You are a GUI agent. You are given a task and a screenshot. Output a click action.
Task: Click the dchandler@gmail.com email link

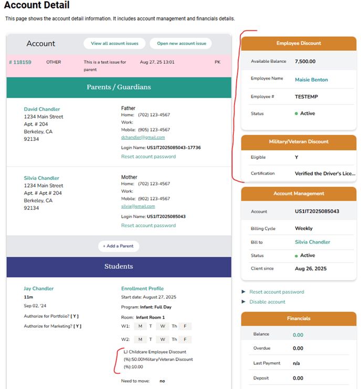(143, 137)
